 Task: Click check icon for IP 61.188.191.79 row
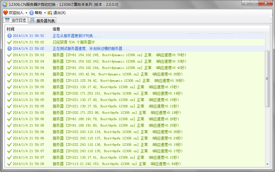click(x=9, y=119)
